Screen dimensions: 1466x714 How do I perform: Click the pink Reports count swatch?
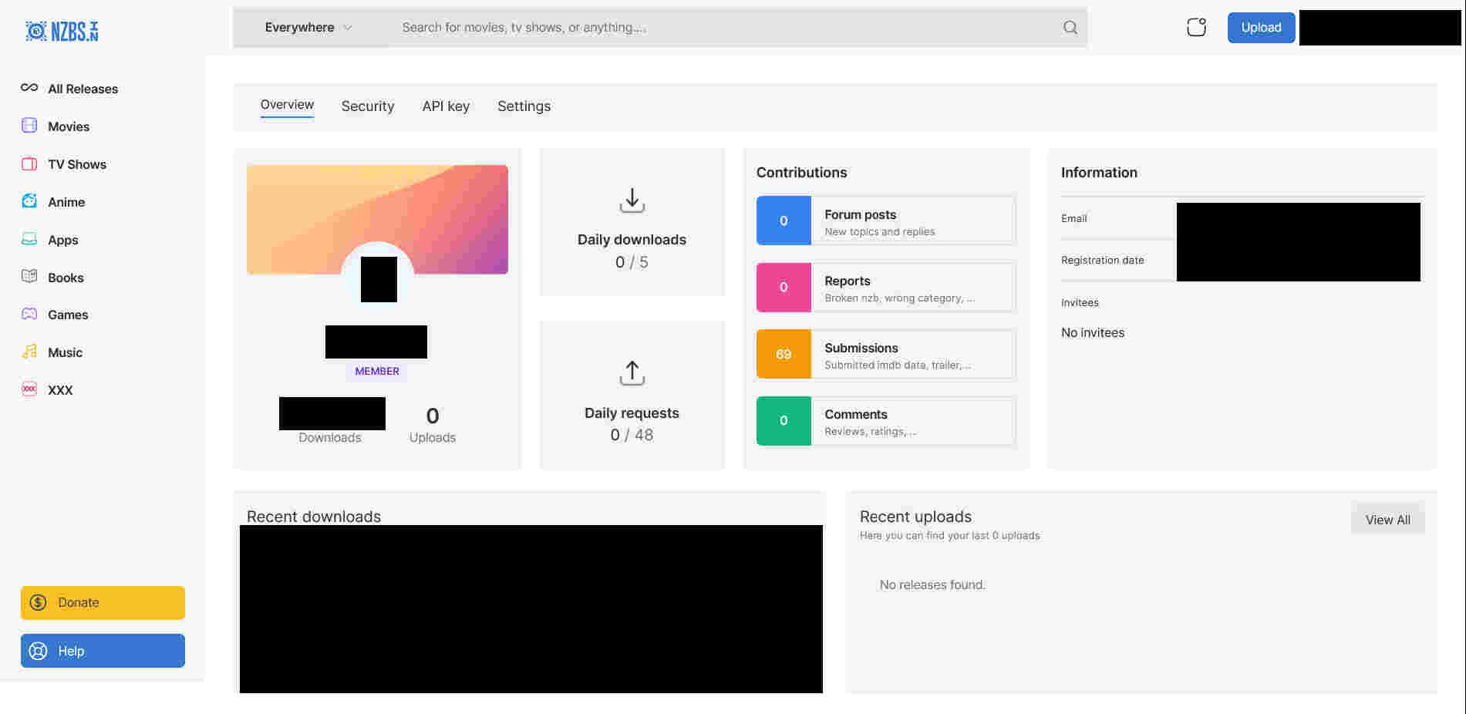point(784,288)
